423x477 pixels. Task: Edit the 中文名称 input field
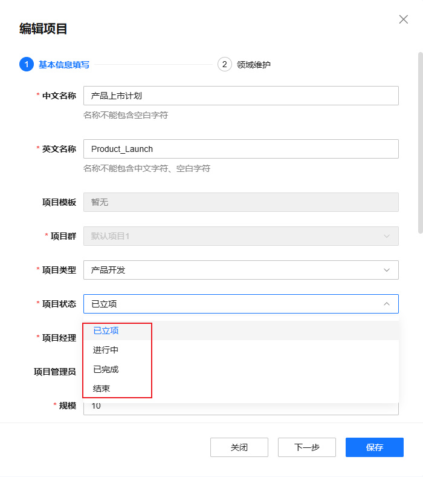coord(241,96)
